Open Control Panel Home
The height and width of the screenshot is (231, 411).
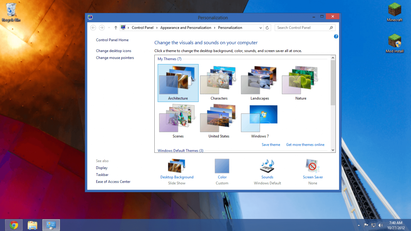pos(112,40)
